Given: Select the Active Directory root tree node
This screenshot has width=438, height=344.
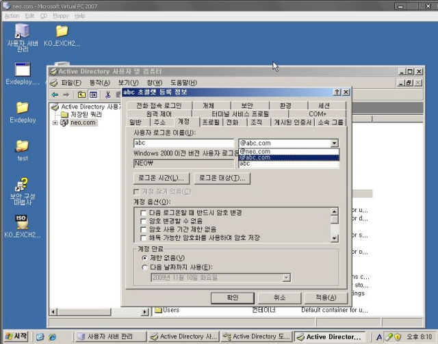Looking at the screenshot, I should click(87, 107).
